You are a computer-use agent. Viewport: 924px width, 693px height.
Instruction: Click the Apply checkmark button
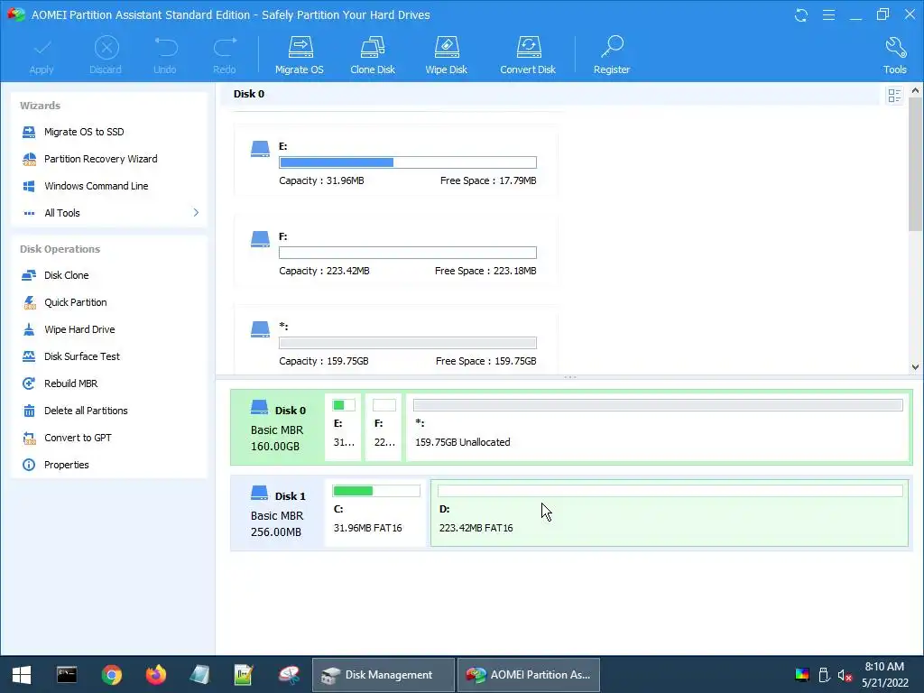click(42, 55)
